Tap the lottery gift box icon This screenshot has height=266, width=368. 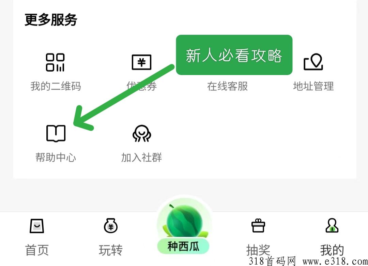258,225
